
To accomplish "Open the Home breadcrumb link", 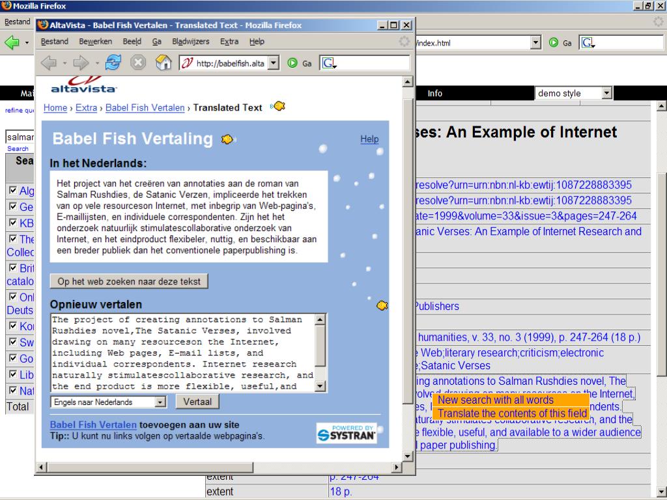I will coord(55,107).
